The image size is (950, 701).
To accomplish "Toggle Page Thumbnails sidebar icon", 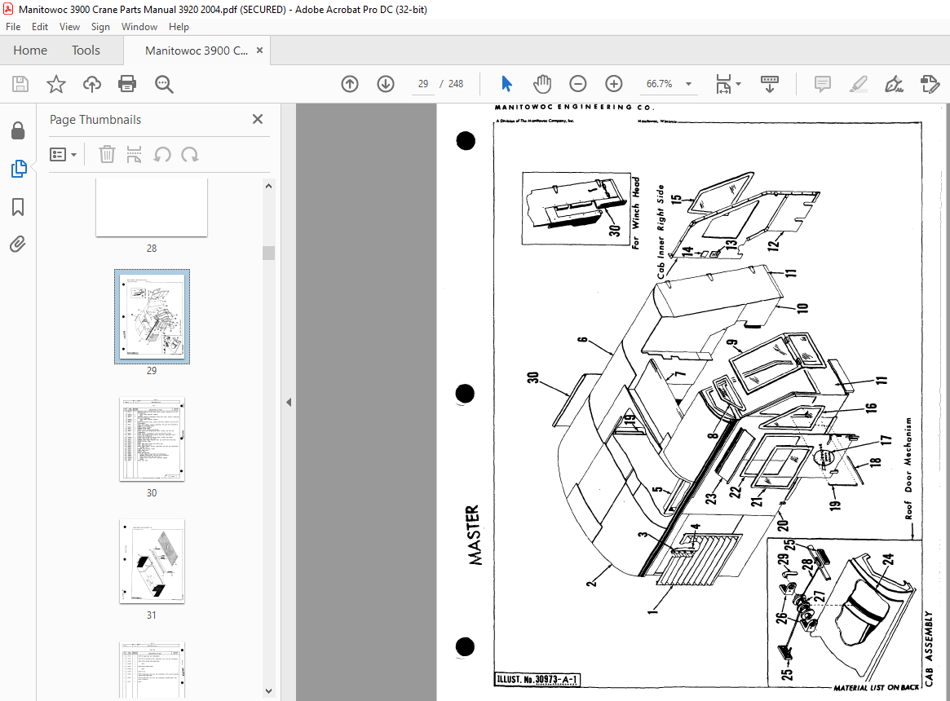I will click(19, 169).
